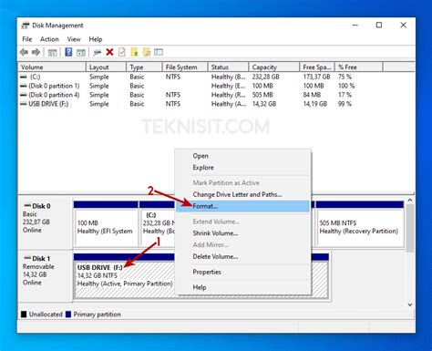Click the vertical scrollbar thumb in disk pane
Screen dimensions: 432x351
pos(410,228)
